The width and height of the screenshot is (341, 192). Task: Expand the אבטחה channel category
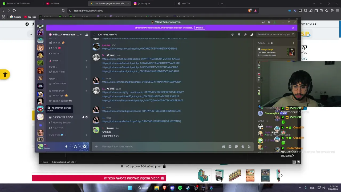click(55, 61)
